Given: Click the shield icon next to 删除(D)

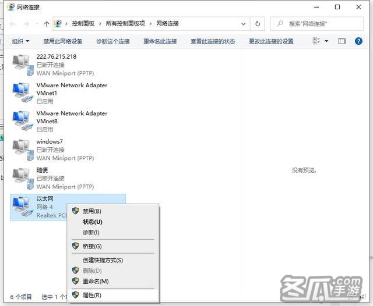Looking at the screenshot, I should (x=75, y=270).
